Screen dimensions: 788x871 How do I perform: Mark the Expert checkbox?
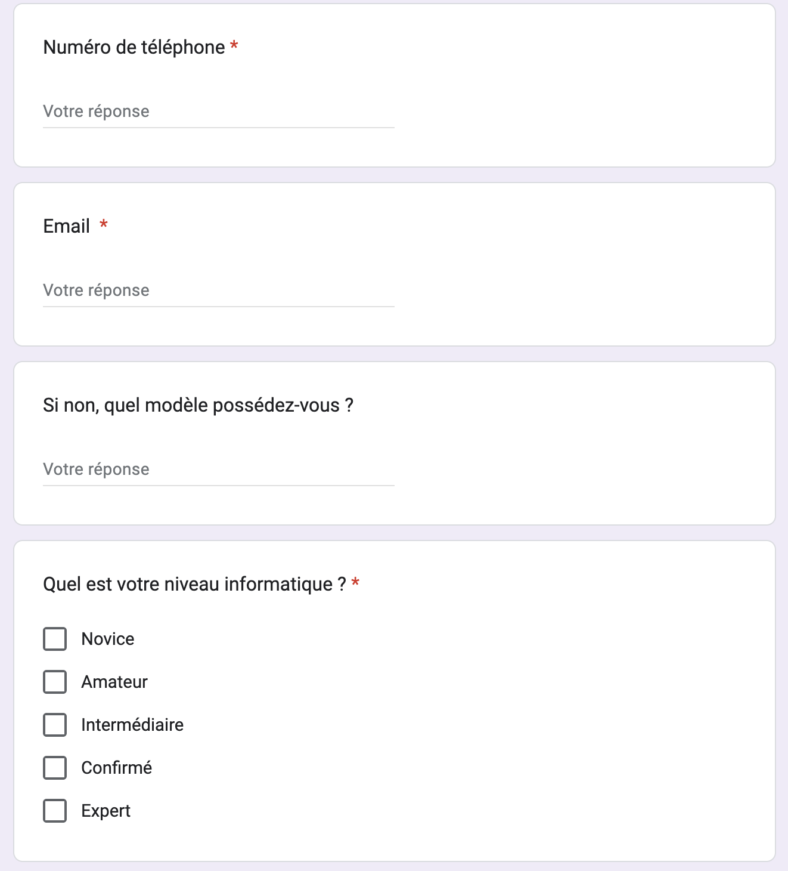pyautogui.click(x=55, y=811)
